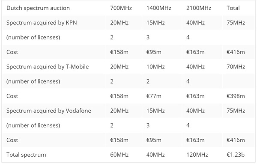
Task: Select KPN's €416m total cost cell
Action: coord(236,52)
